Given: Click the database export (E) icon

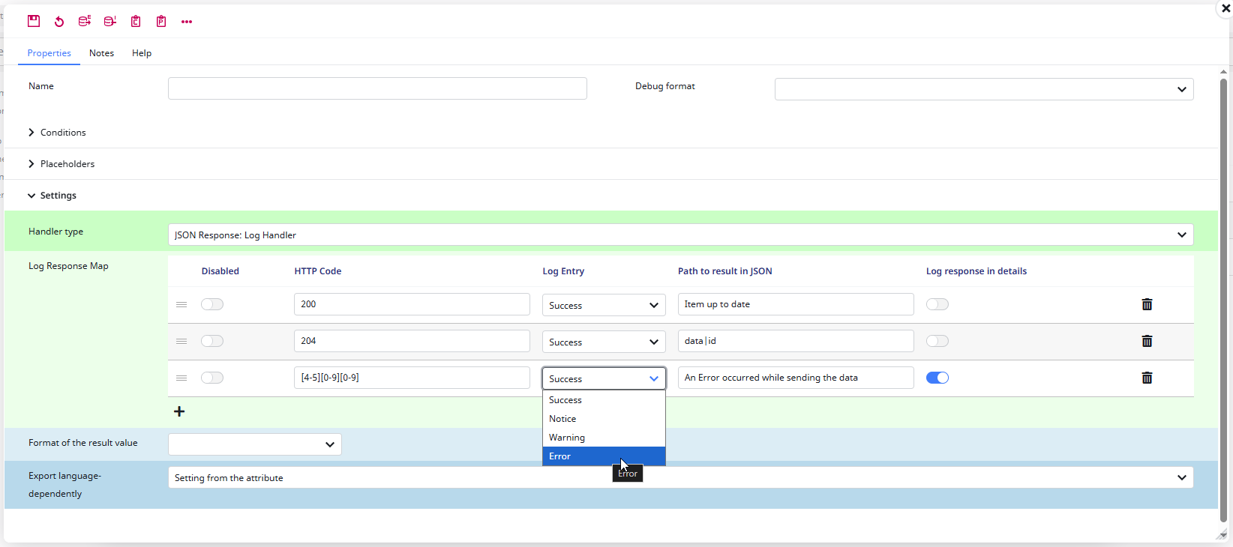Looking at the screenshot, I should [85, 21].
